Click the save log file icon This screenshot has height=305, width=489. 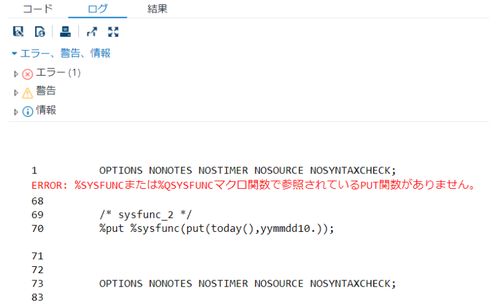18,32
